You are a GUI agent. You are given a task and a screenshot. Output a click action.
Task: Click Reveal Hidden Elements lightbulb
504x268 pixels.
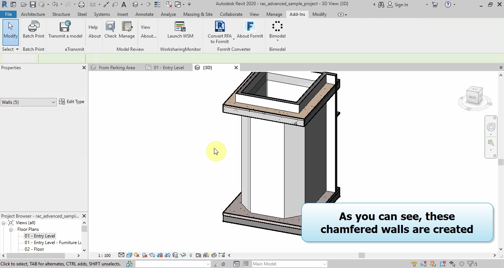point(191,255)
